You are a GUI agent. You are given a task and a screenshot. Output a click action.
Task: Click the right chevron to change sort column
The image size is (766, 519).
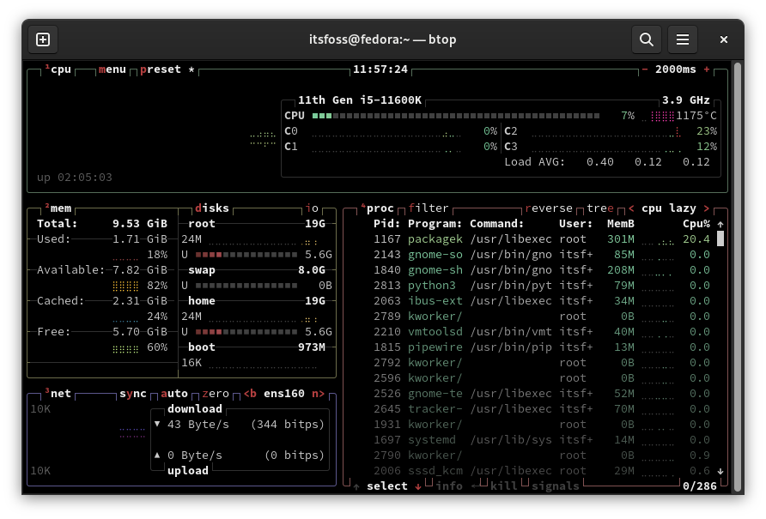(706, 208)
